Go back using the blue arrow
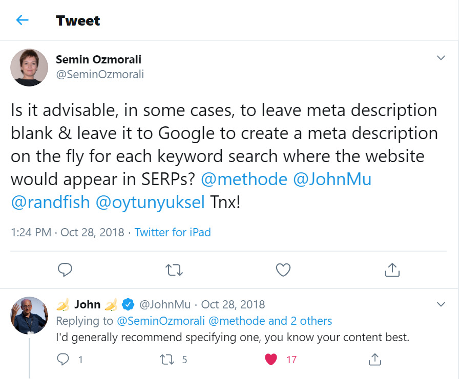461x379 pixels. coord(22,20)
